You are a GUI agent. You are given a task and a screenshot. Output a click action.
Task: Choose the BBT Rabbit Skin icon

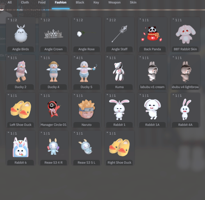185,34
